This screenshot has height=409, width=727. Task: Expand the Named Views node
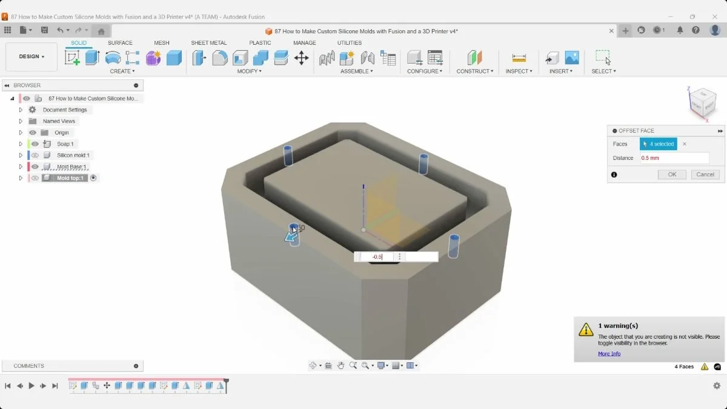coord(21,121)
